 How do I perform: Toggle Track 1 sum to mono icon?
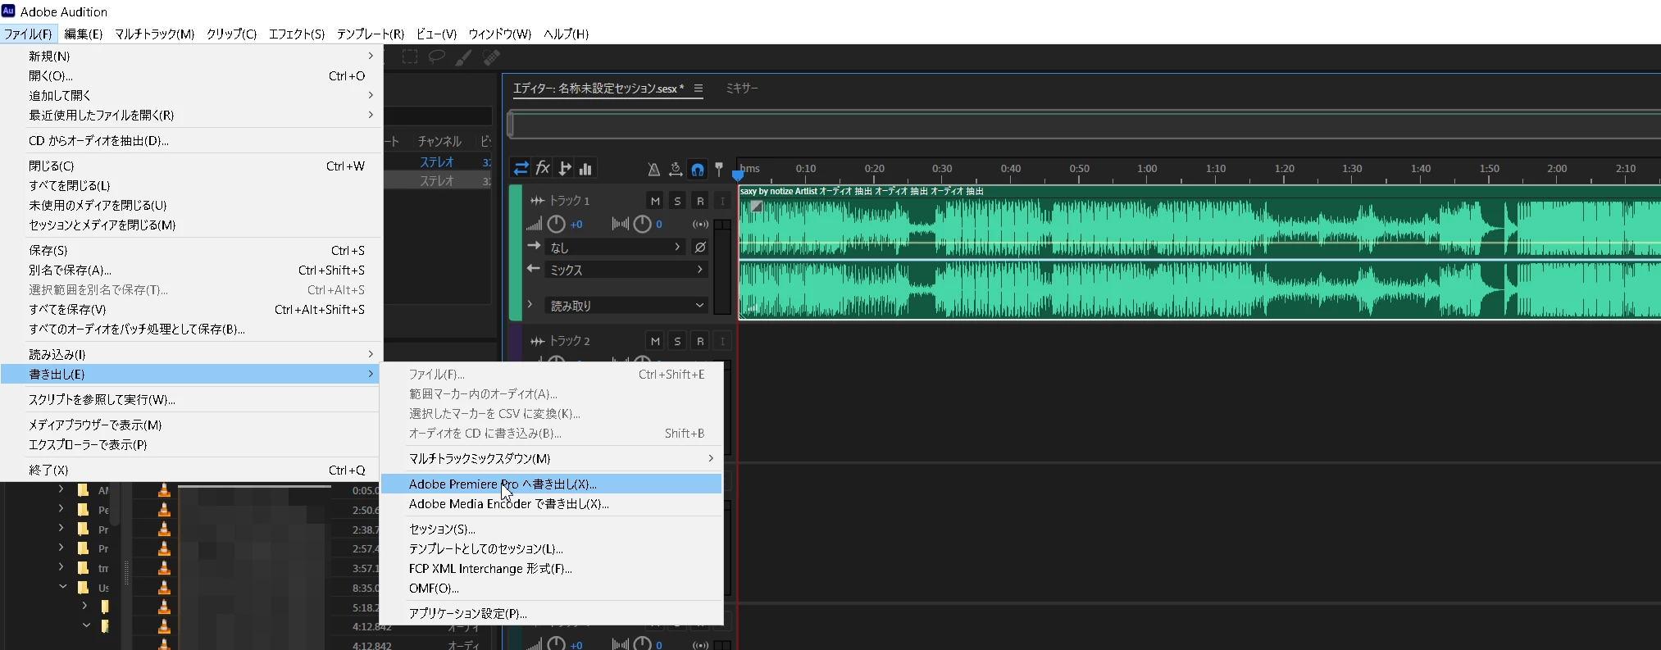[700, 225]
